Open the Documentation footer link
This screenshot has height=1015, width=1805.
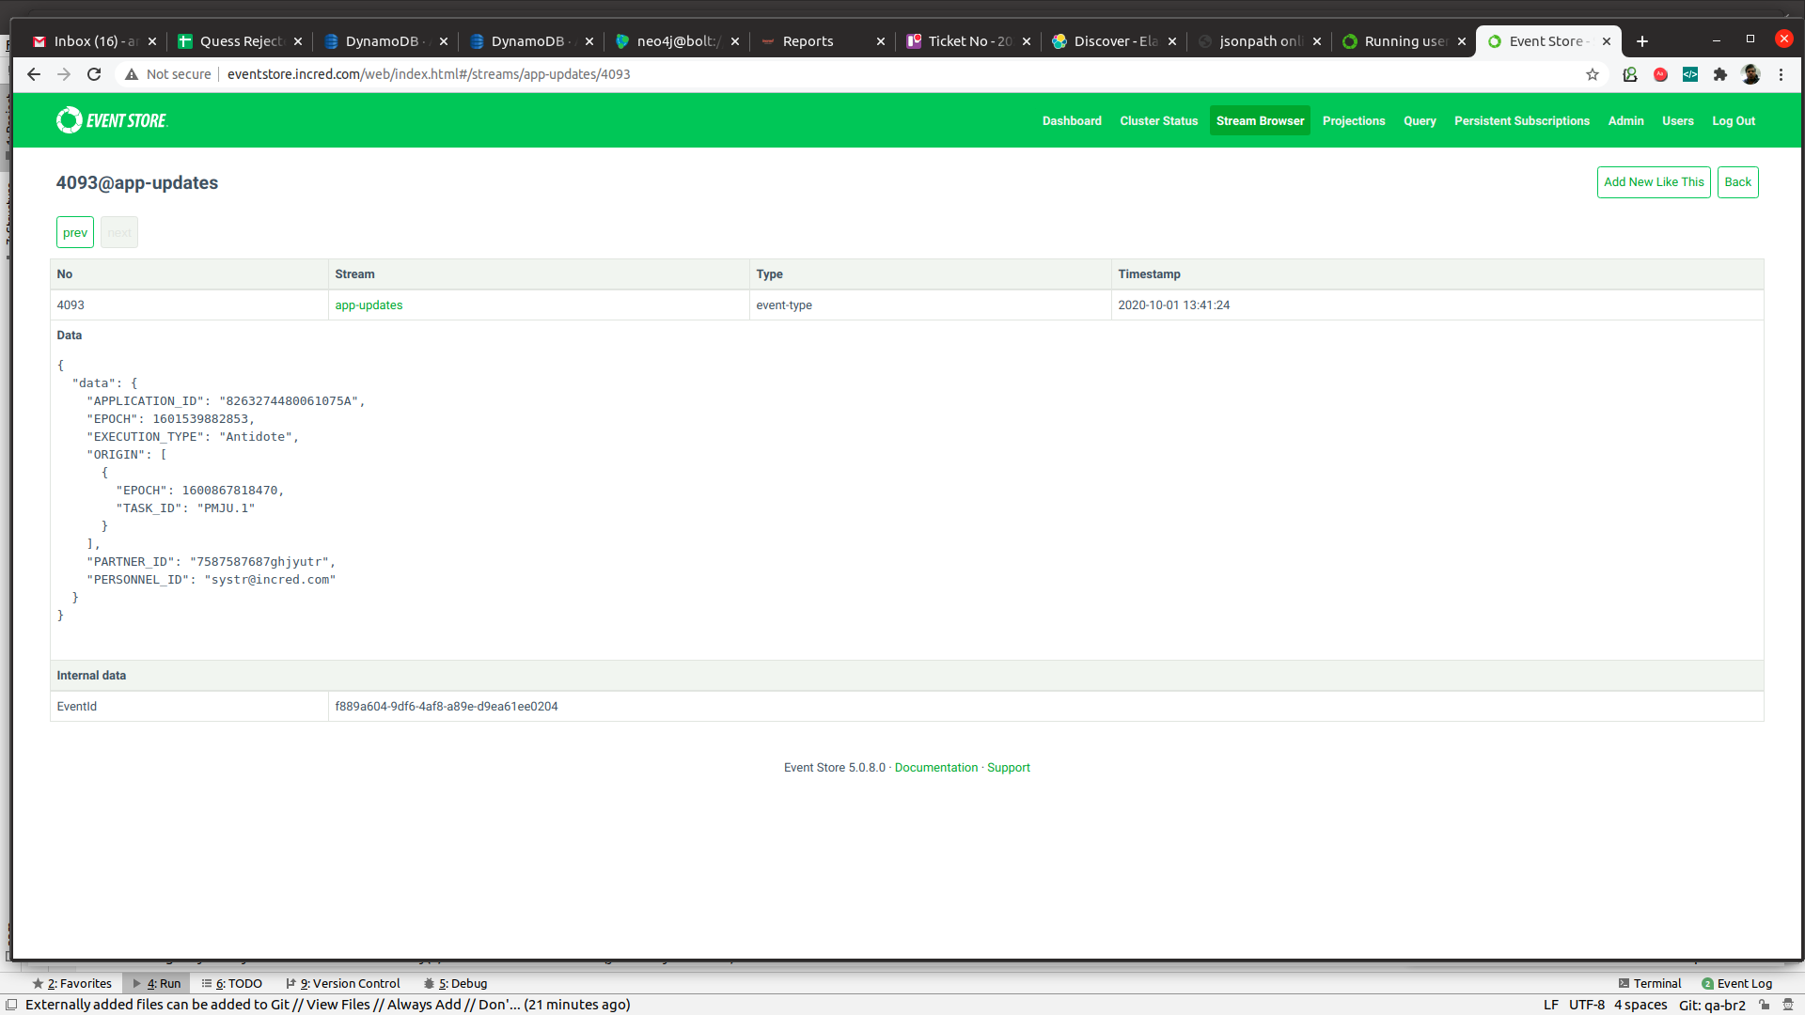[x=935, y=768]
